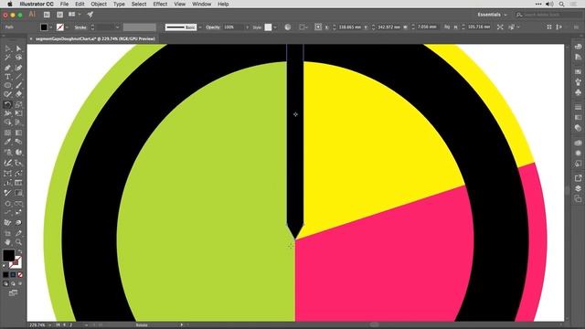
Task: Select the active Rotate tool
Action: 7,104
